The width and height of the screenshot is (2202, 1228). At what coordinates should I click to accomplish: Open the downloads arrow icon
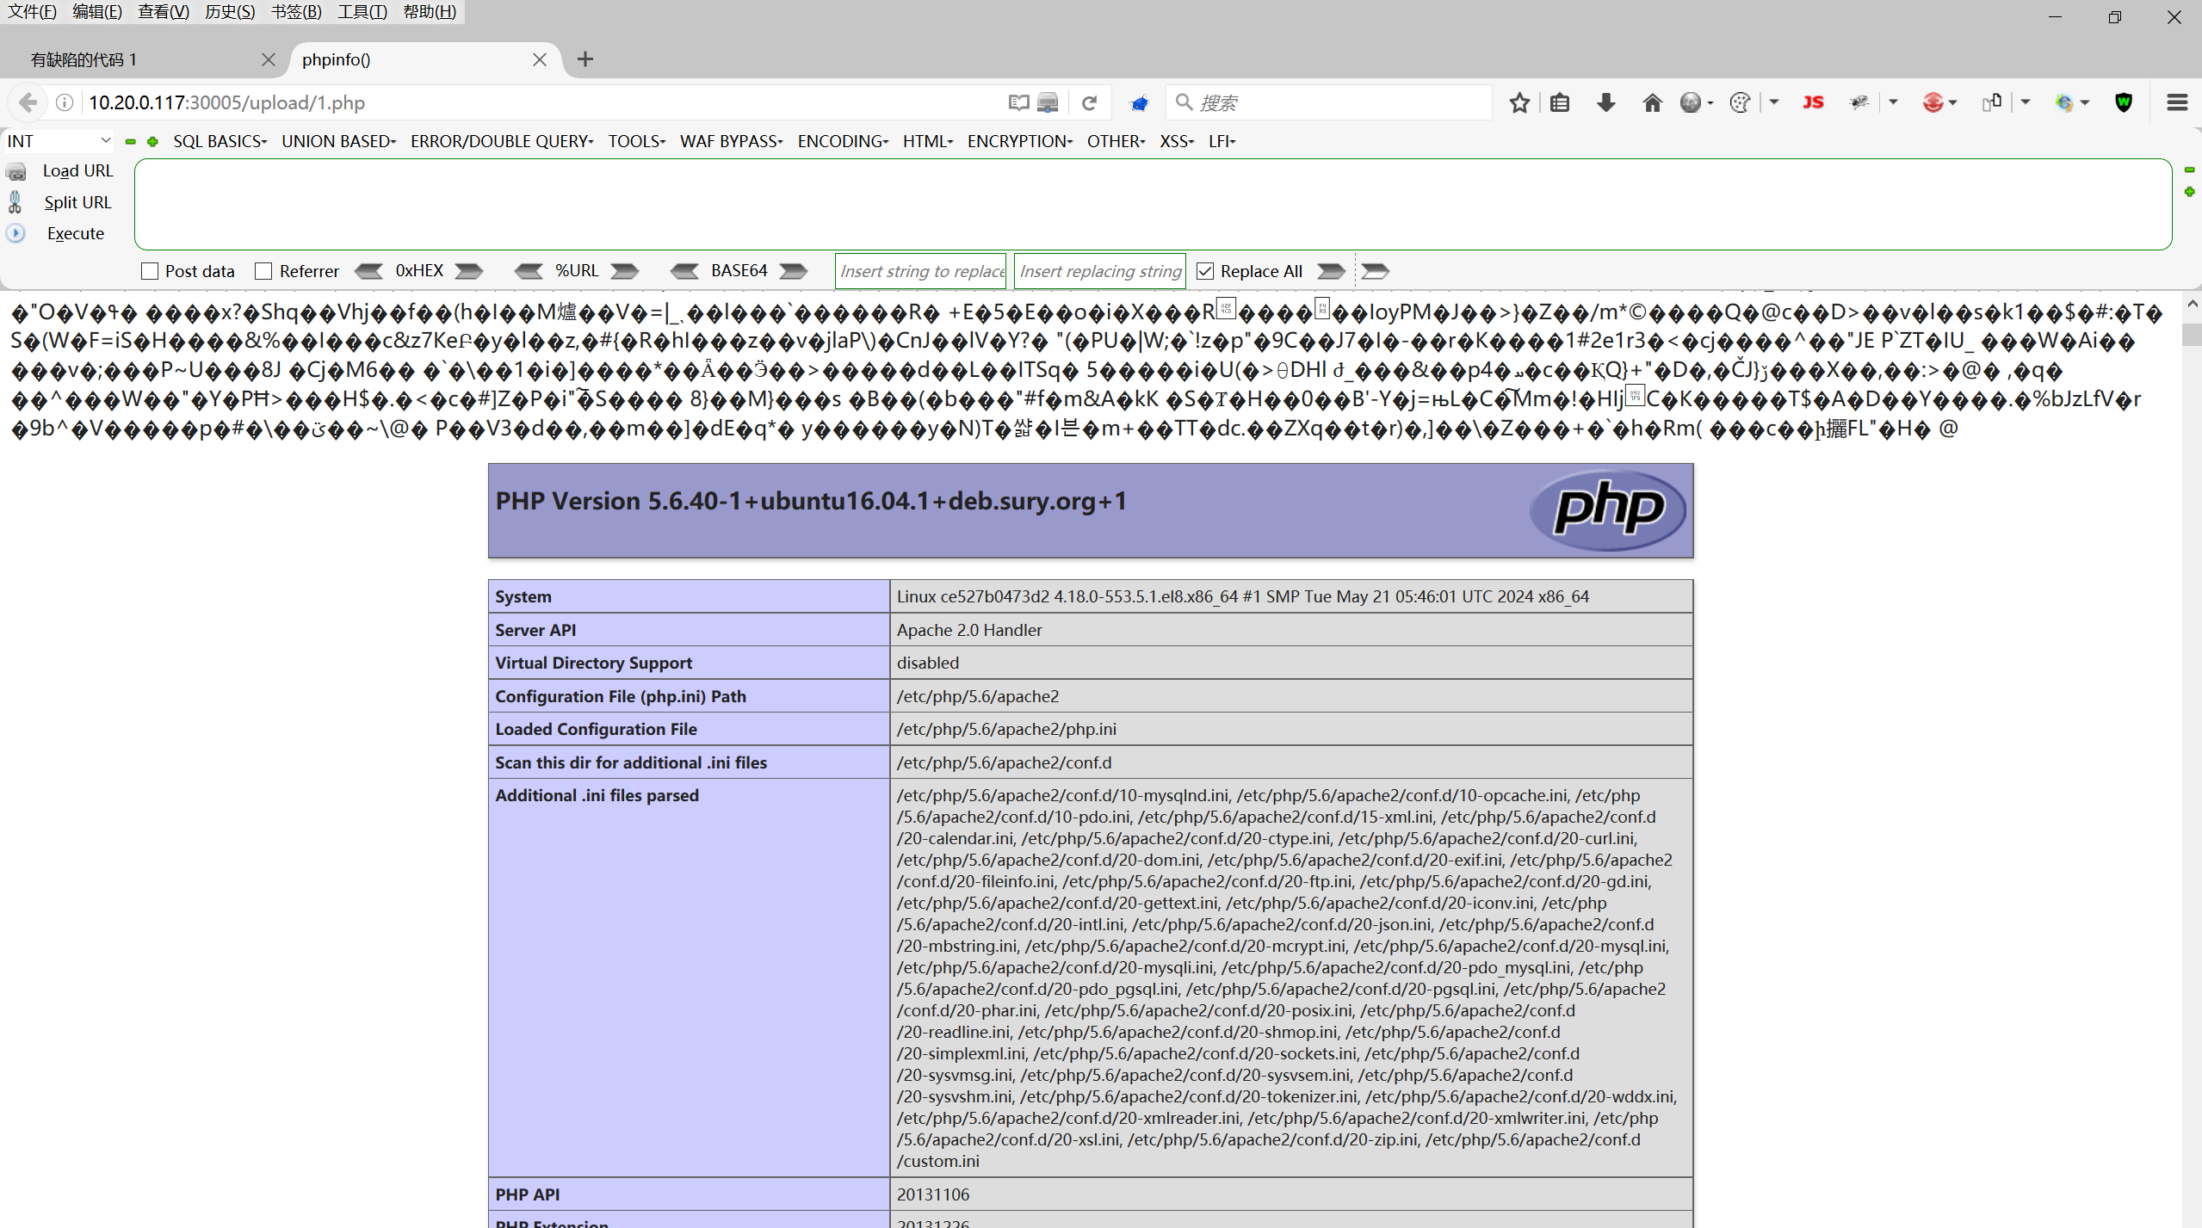[x=1605, y=103]
